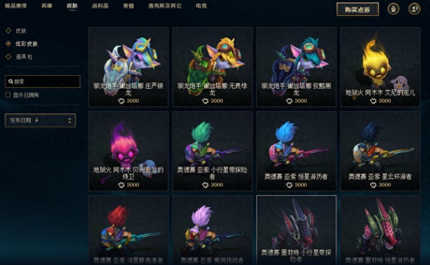Click the 购买点券 button

click(x=358, y=9)
